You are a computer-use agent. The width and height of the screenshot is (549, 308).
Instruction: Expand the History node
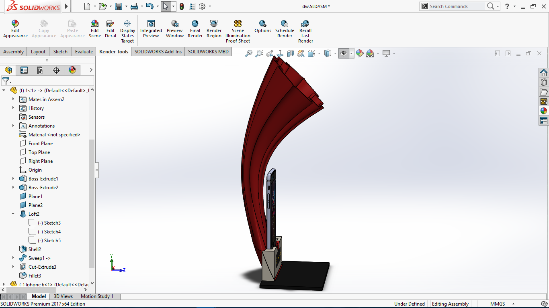pyautogui.click(x=13, y=108)
